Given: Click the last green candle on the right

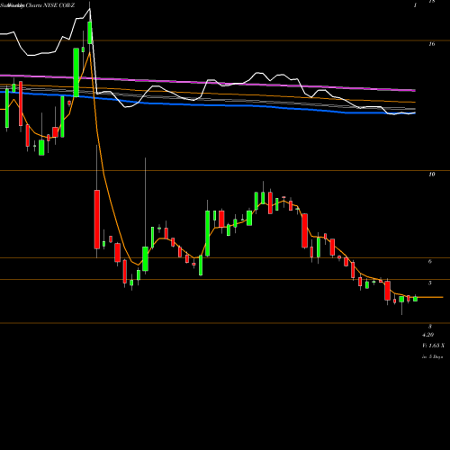Looking at the screenshot, I should pos(416,299).
